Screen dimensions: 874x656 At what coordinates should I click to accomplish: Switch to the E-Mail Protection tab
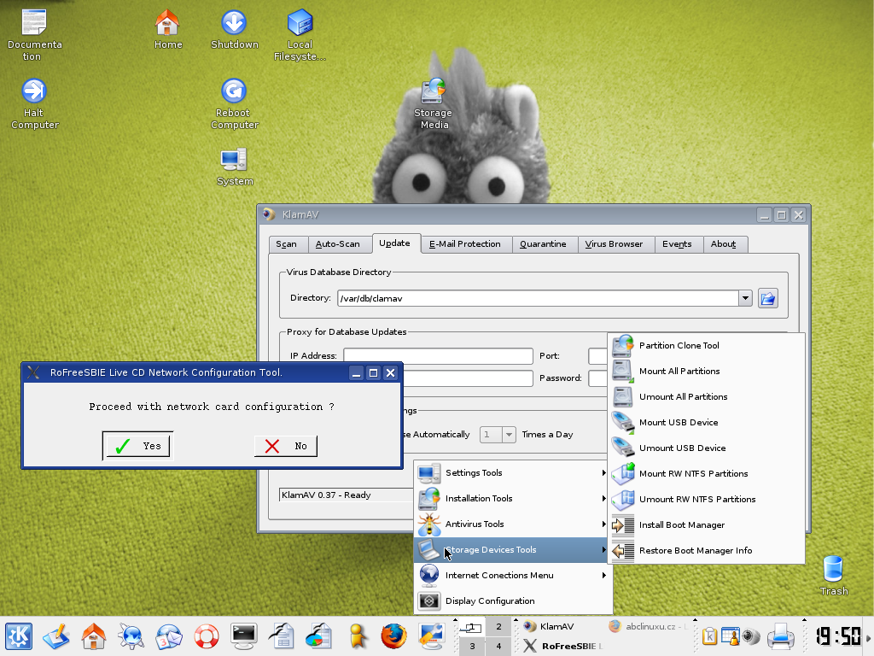(465, 244)
